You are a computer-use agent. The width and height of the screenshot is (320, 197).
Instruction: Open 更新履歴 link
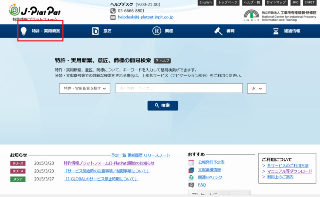tap(135, 155)
